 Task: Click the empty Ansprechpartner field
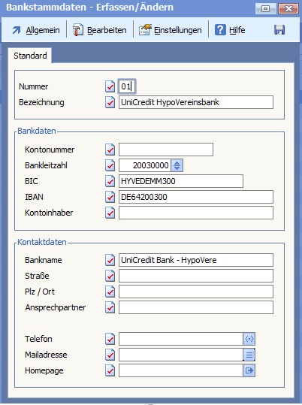(x=196, y=307)
